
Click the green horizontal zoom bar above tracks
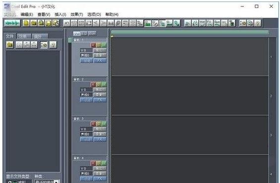click(x=190, y=32)
